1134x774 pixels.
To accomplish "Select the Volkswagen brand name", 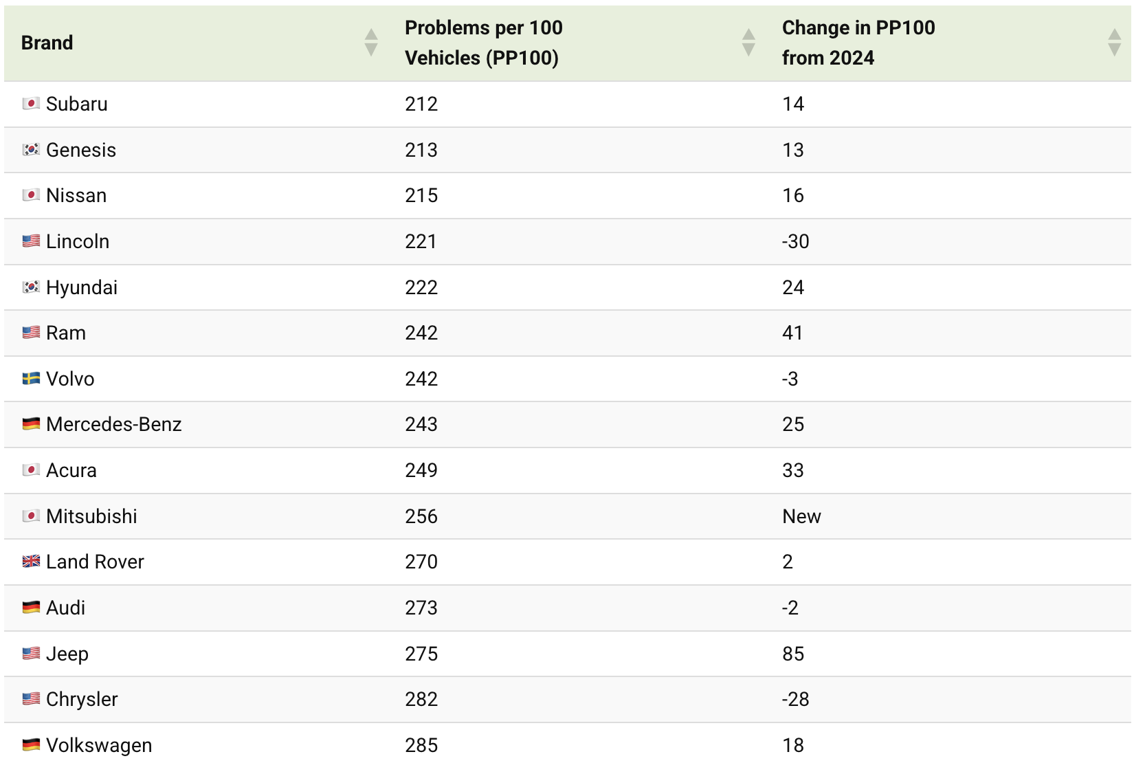I will point(99,745).
